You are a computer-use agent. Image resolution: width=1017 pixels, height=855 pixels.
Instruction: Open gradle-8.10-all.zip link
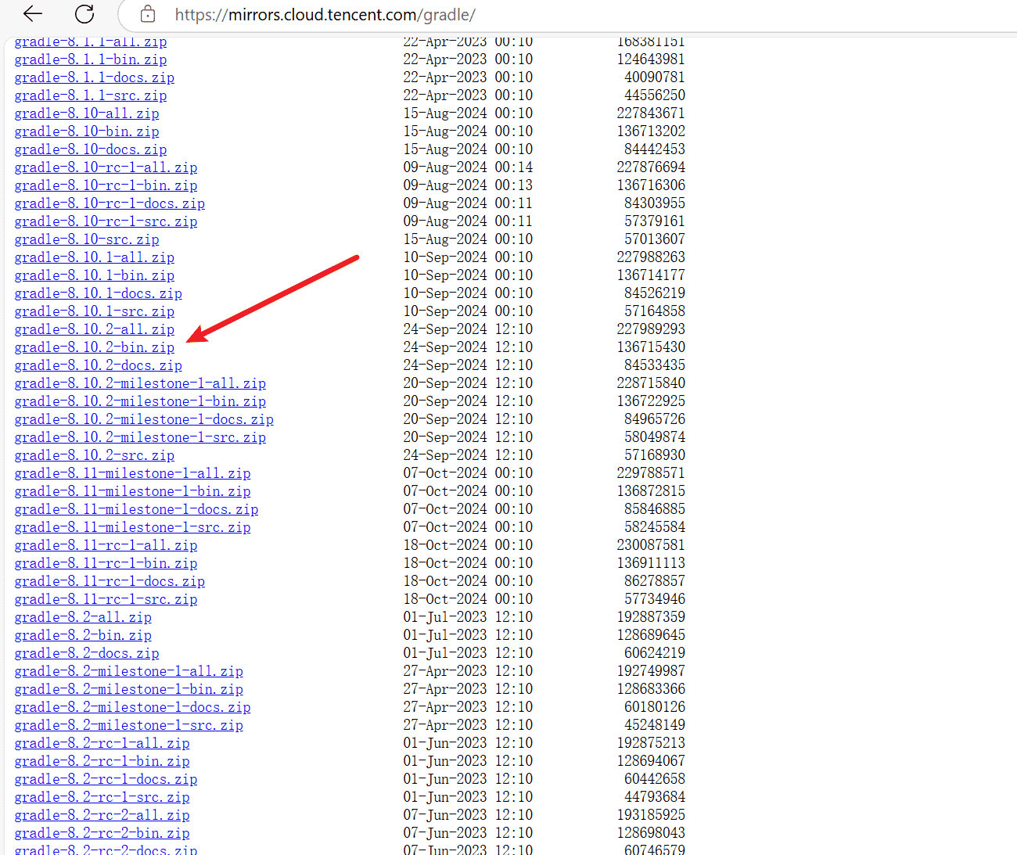click(x=86, y=113)
